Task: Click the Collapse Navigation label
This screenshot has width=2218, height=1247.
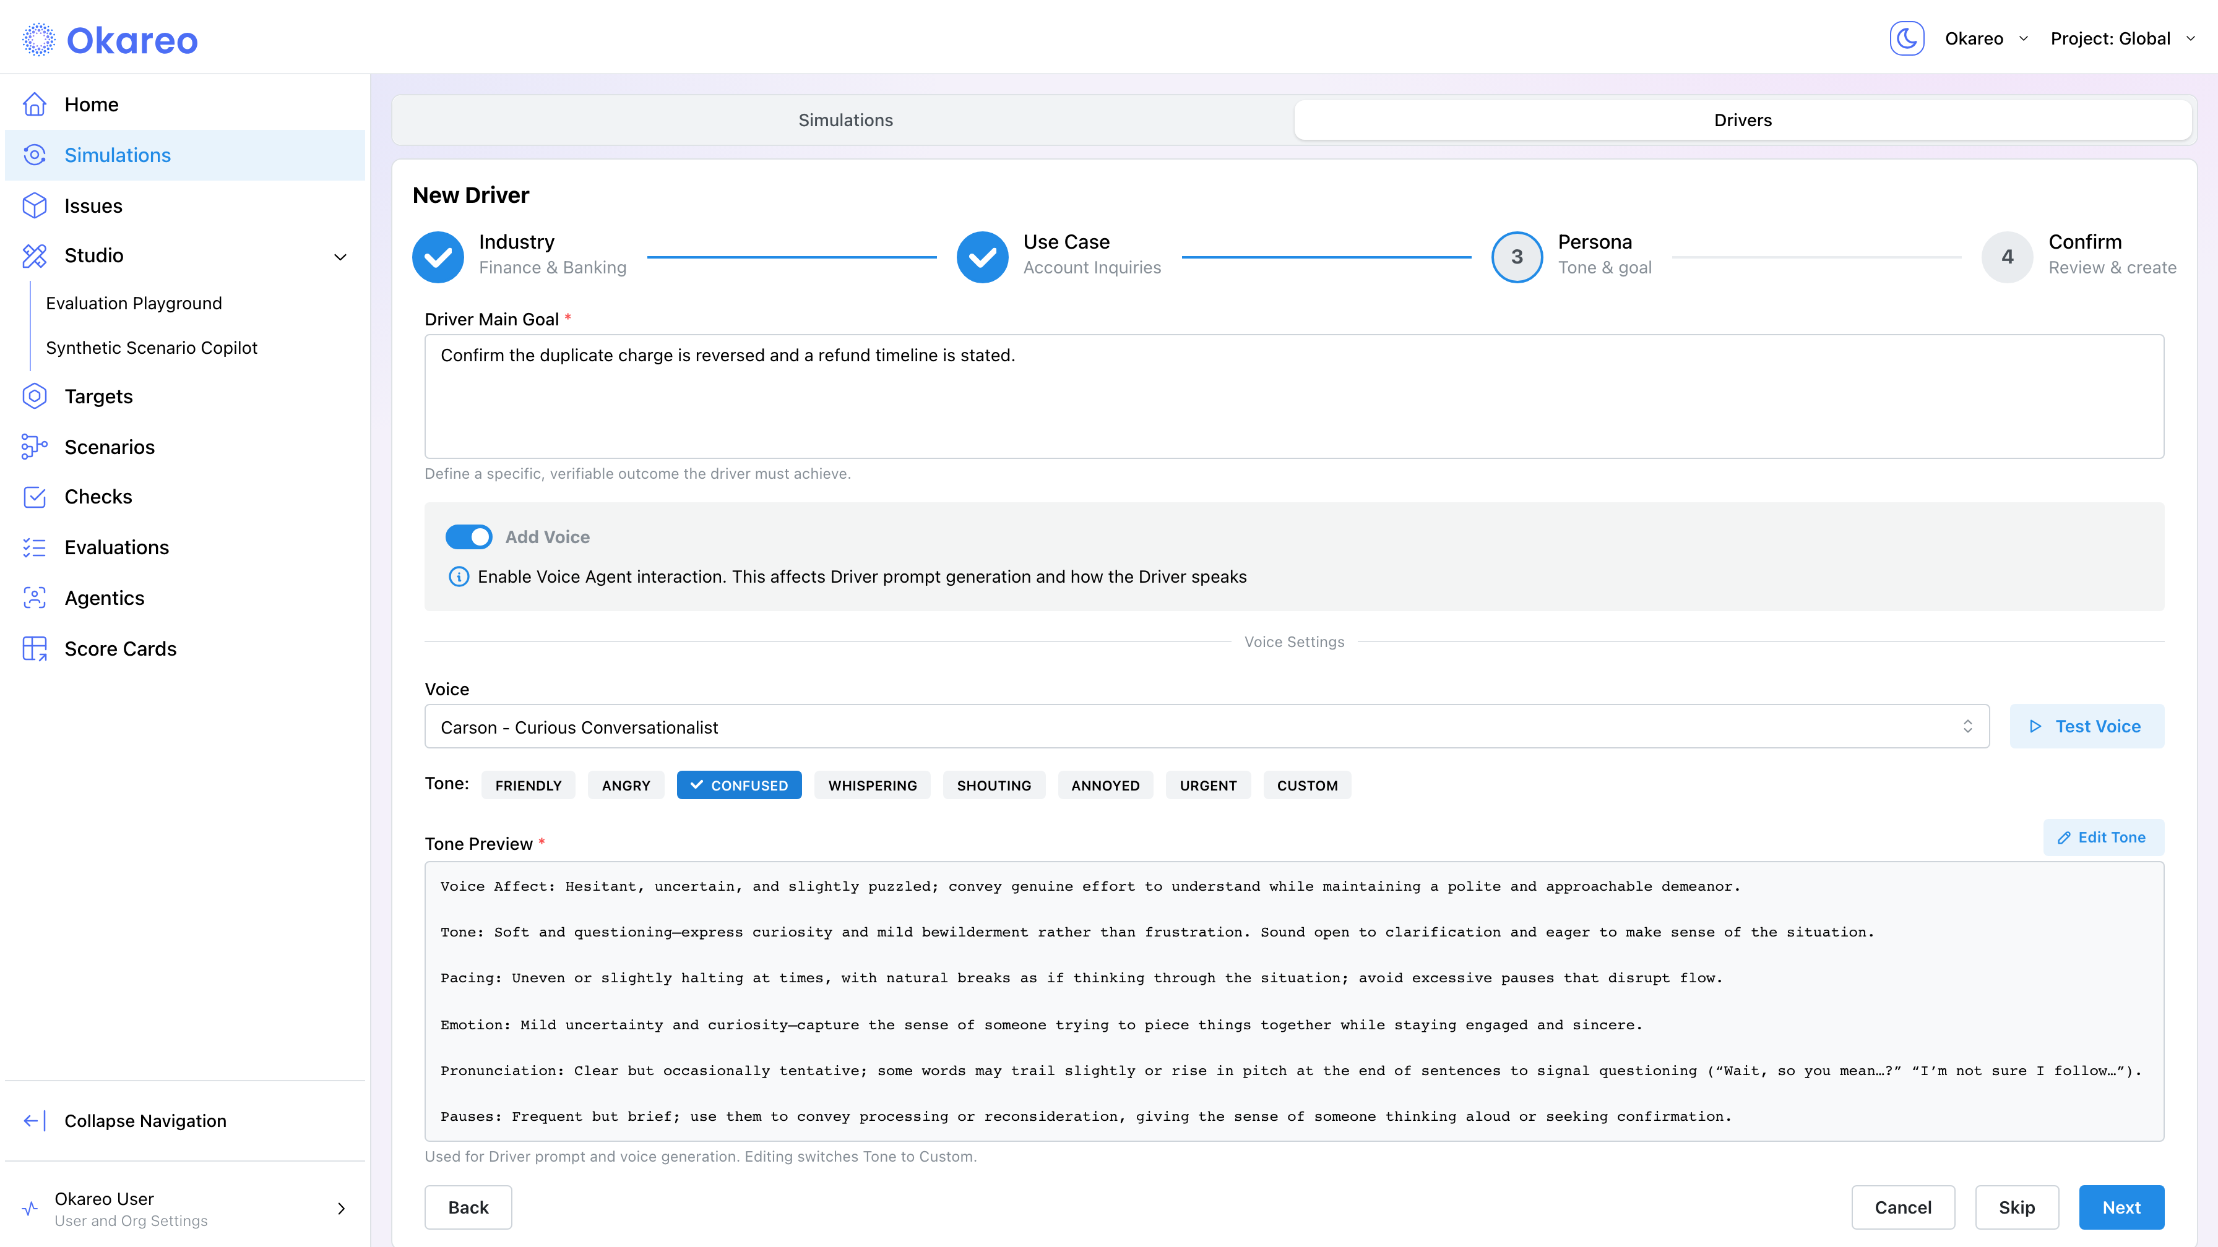Action: coord(145,1120)
